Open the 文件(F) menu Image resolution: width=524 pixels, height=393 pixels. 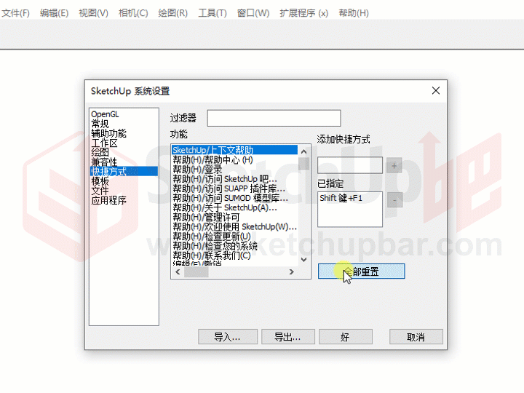click(16, 13)
